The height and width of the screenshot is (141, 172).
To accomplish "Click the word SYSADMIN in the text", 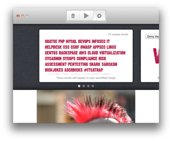I will [53, 59].
